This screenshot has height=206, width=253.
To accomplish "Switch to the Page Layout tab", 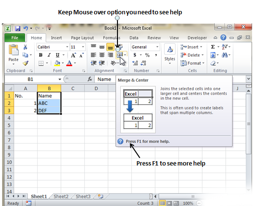I will pos(82,38).
